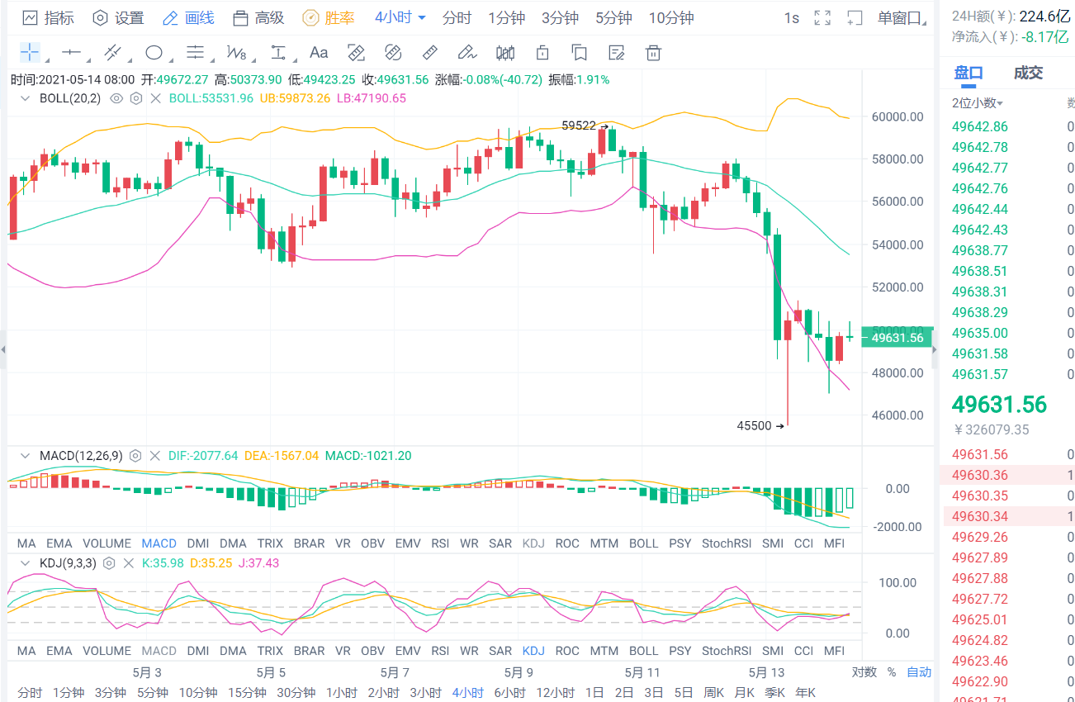
Task: Select the crosshair cursor tool
Action: tap(30, 52)
